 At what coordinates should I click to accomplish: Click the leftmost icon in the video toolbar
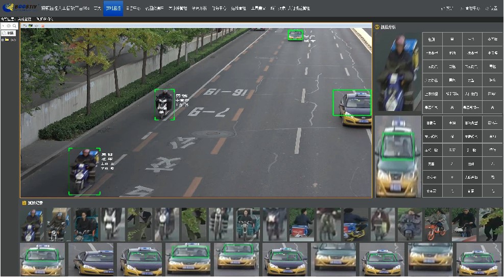[25, 25]
